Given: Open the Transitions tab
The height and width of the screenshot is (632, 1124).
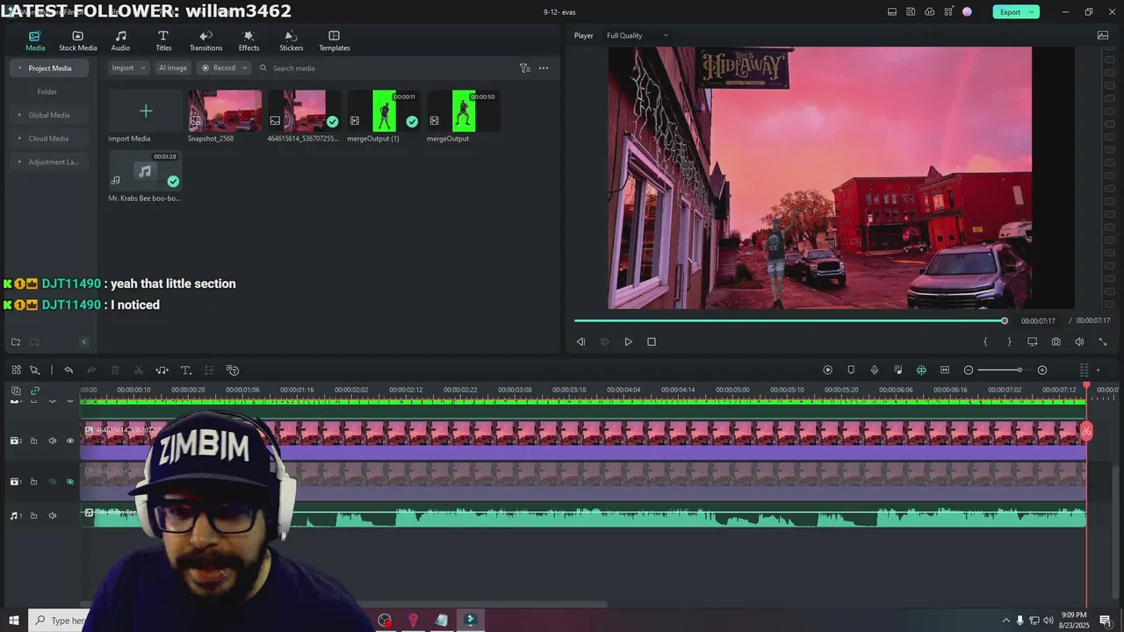Looking at the screenshot, I should click(205, 41).
